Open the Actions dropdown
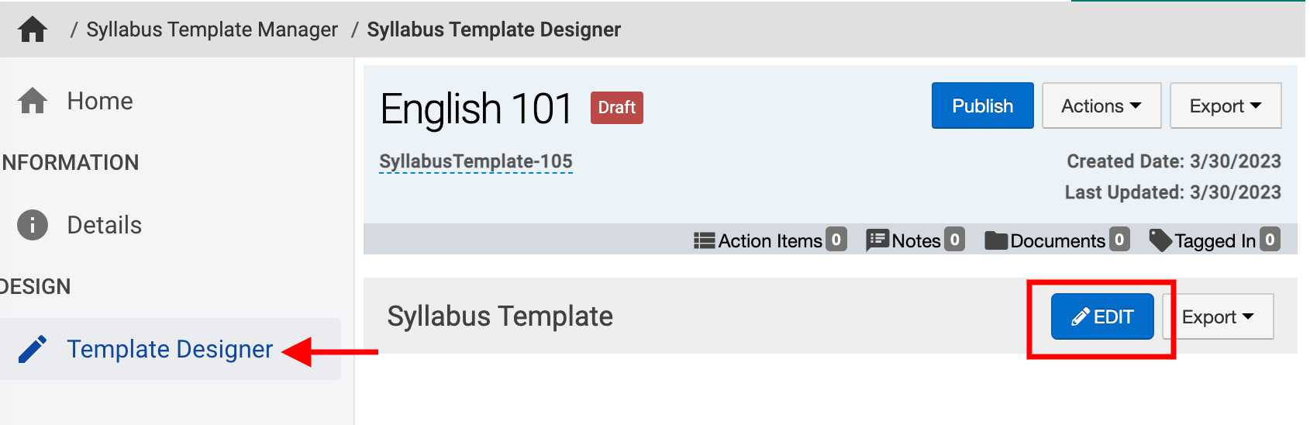The image size is (1310, 425). (1101, 105)
